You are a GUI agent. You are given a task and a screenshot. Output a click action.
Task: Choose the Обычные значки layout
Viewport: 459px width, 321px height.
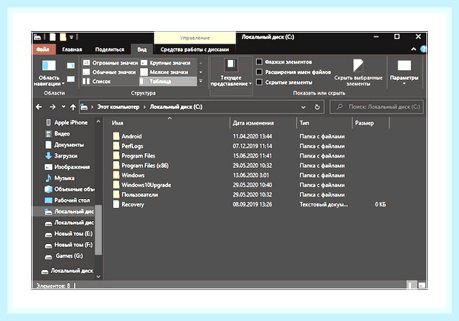(x=110, y=72)
